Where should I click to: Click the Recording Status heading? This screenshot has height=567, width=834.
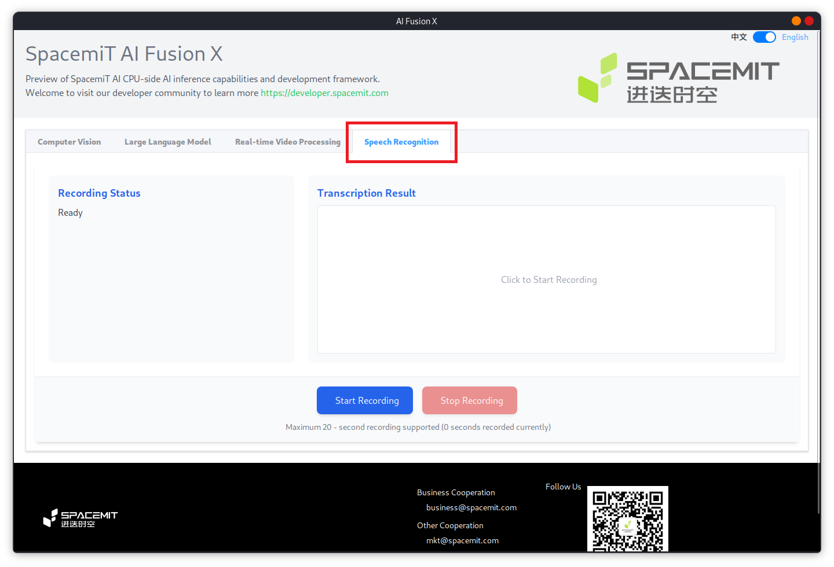click(x=99, y=193)
